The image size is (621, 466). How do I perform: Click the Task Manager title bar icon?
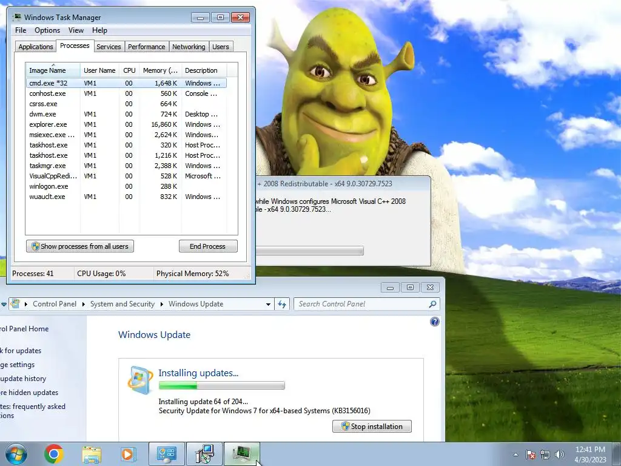point(17,18)
